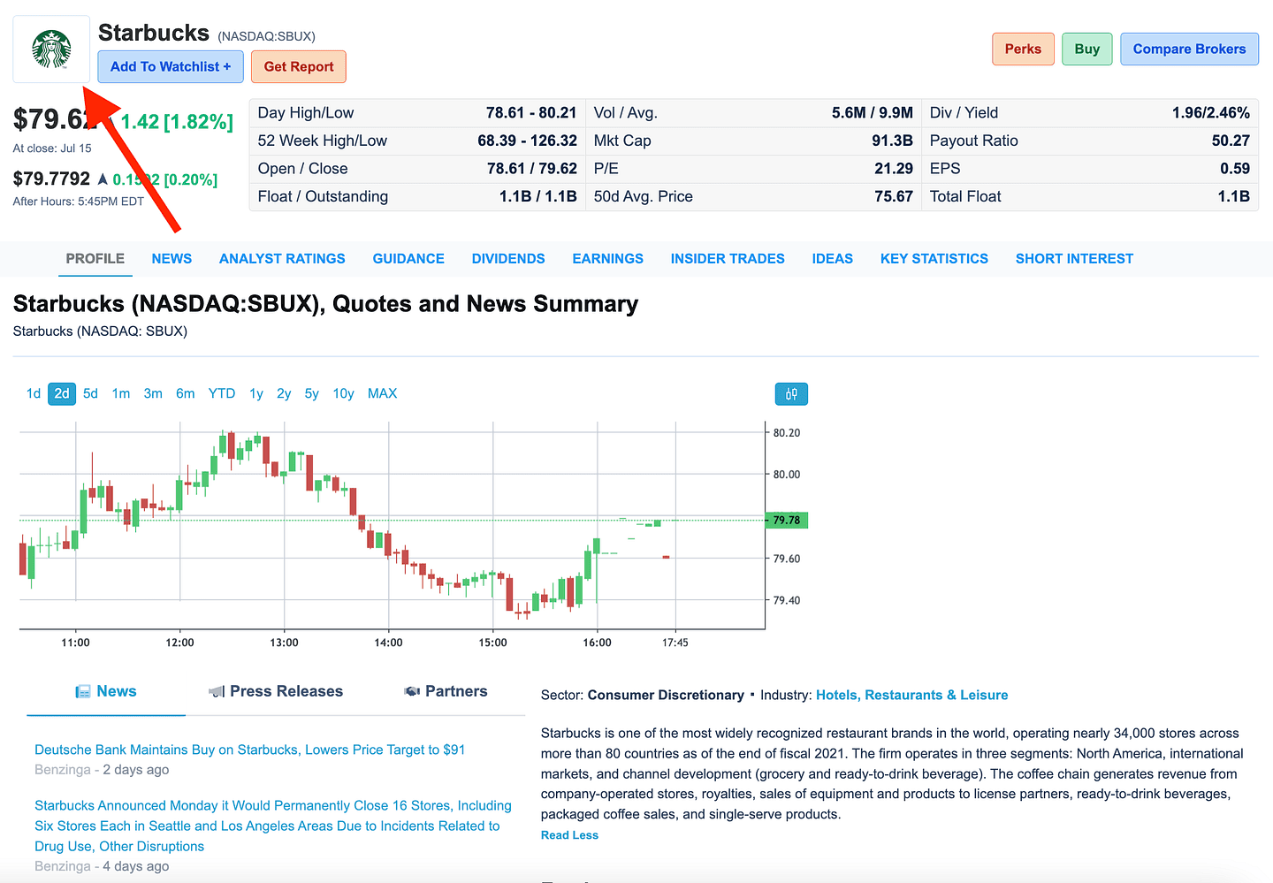Click the newspaper icon beside News
The image size is (1273, 883).
(83, 691)
